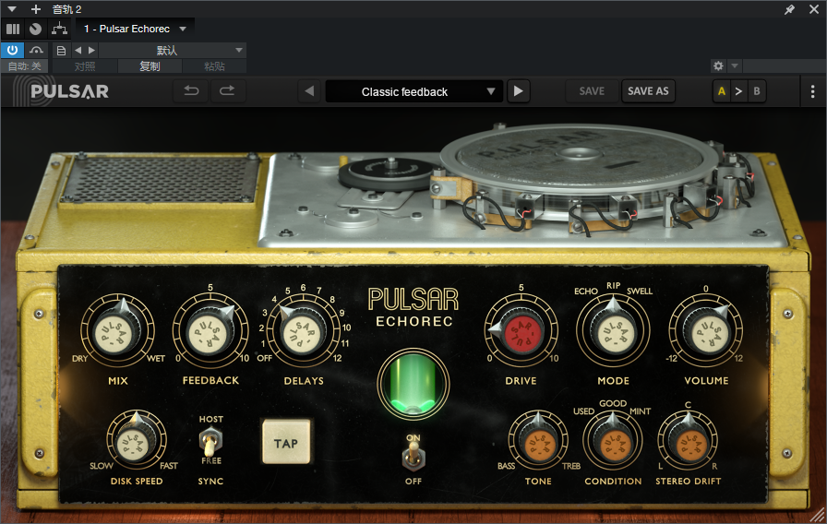This screenshot has width=827, height=524.
Task: Click the routing tree icon in header
Action: coord(59,29)
